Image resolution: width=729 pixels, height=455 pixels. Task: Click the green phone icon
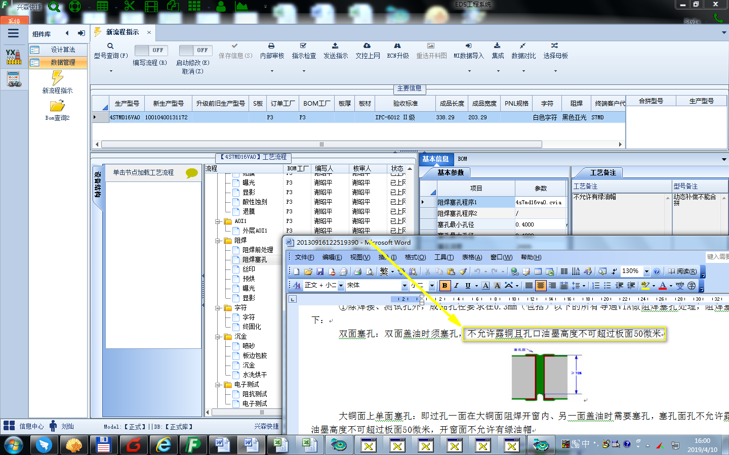tap(718, 18)
